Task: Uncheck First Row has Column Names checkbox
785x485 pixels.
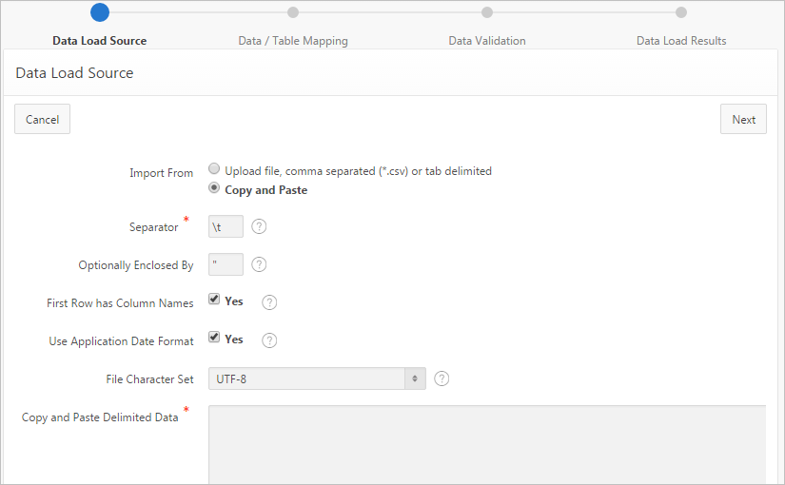Action: pyautogui.click(x=215, y=300)
